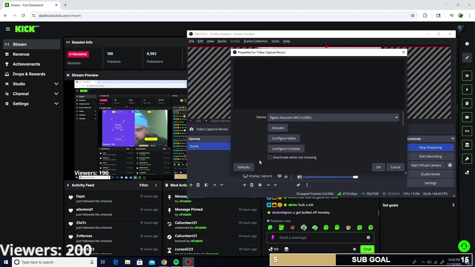Add a new scene with plus icon in OBS
The image size is (475, 267).
tap(191, 185)
